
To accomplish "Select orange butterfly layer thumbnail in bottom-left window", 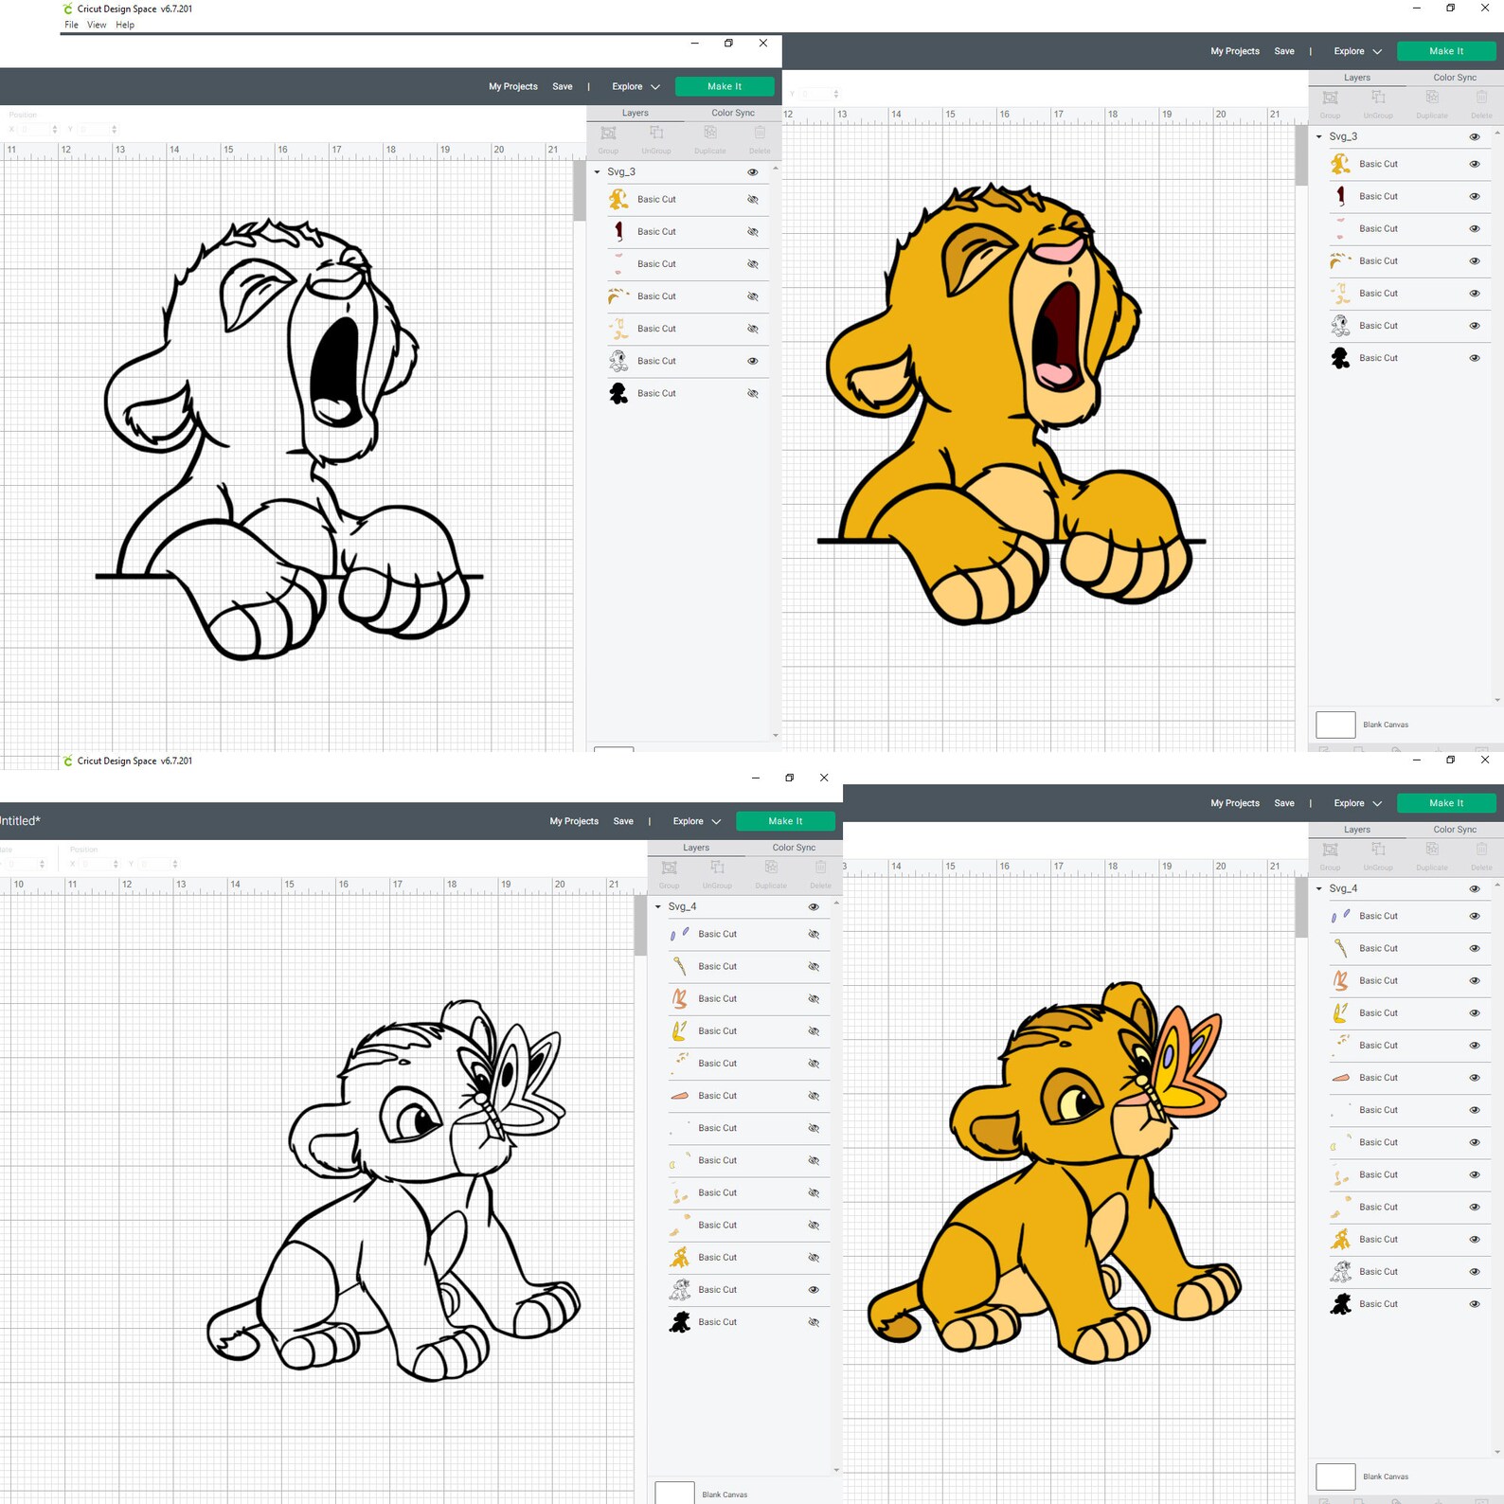I will (x=679, y=998).
